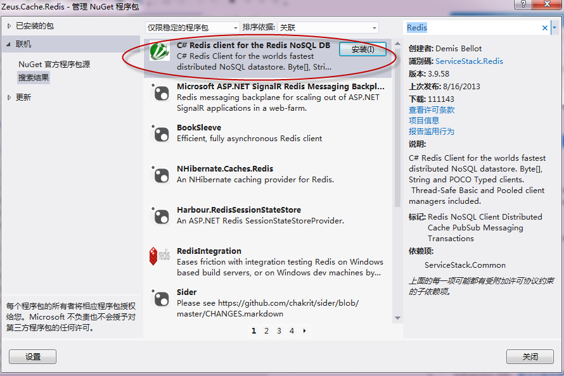This screenshot has width=564, height=376.
Task: Click the next page arrow in pagination
Action: coord(305,330)
